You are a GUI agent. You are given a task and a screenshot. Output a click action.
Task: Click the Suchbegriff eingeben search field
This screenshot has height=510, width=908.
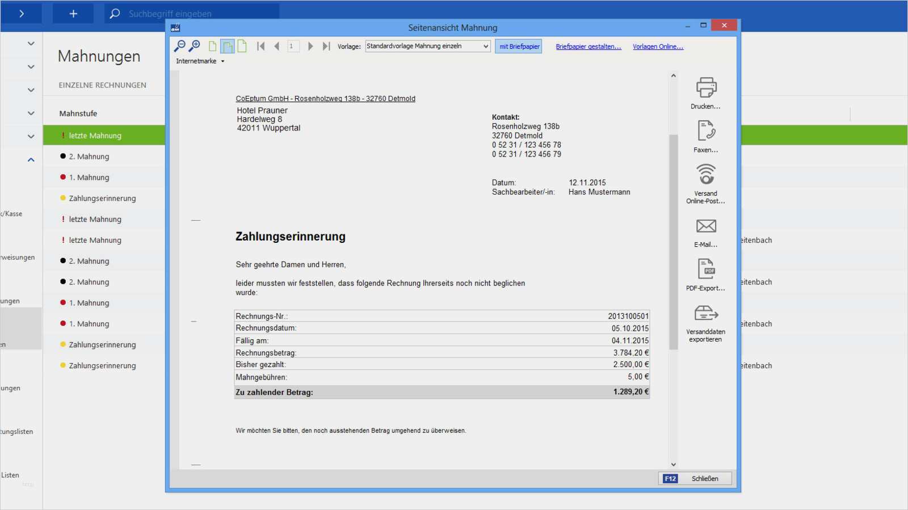point(192,14)
